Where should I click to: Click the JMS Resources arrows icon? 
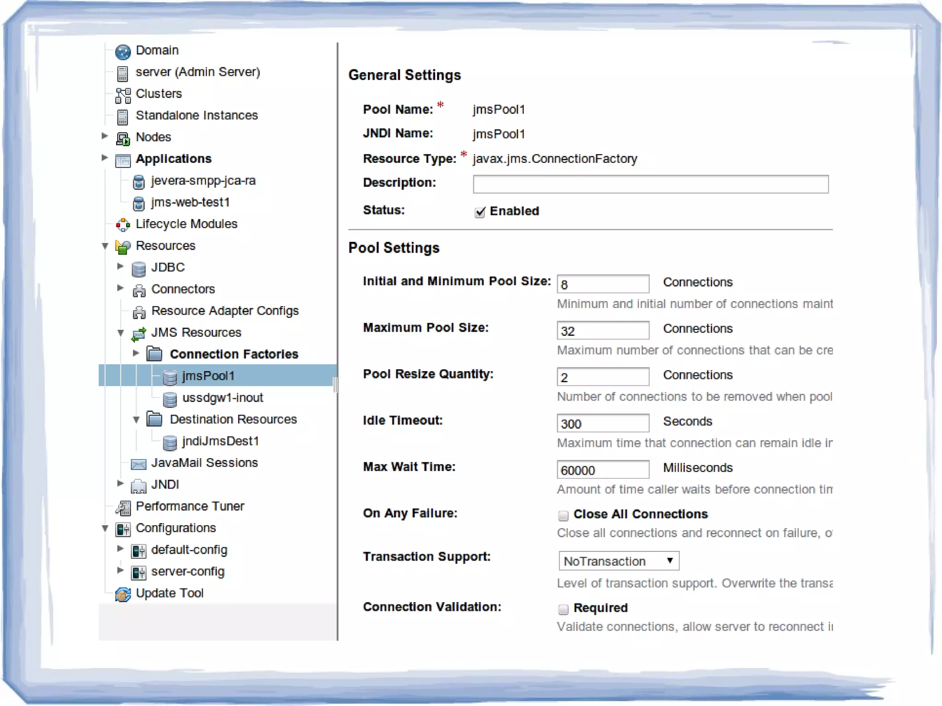[138, 334]
